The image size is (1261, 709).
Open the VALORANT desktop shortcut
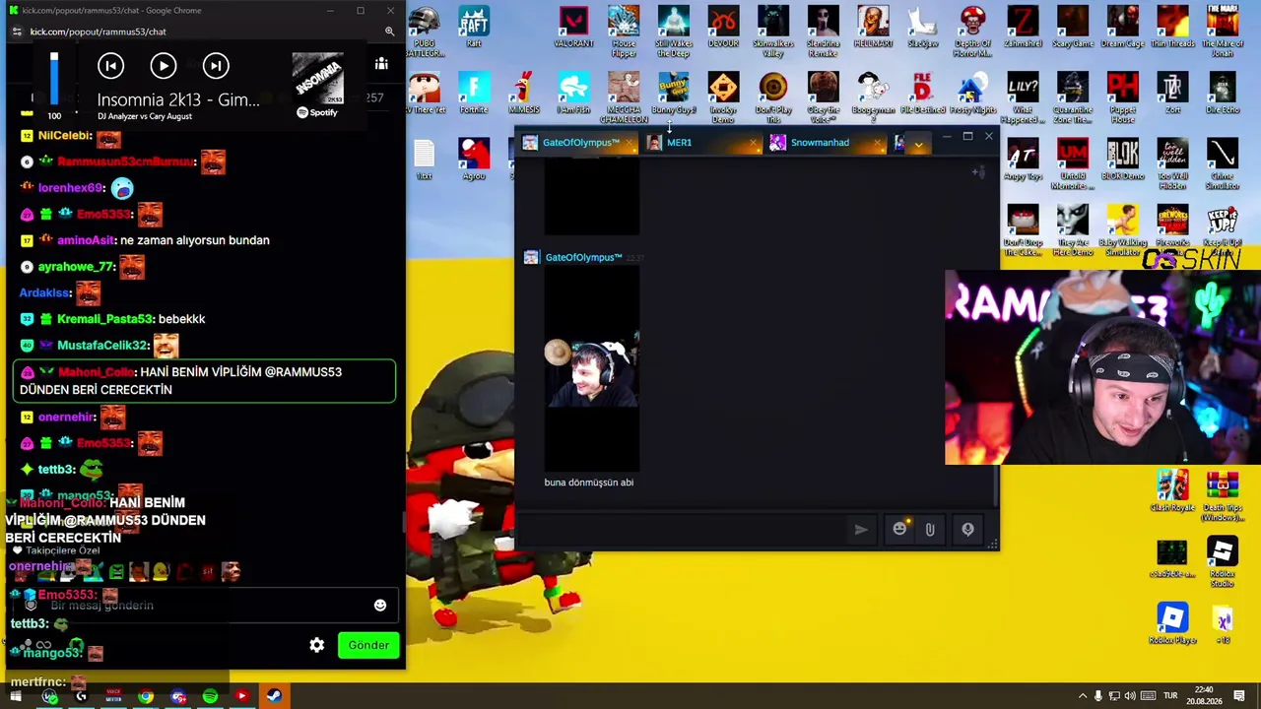tap(573, 28)
